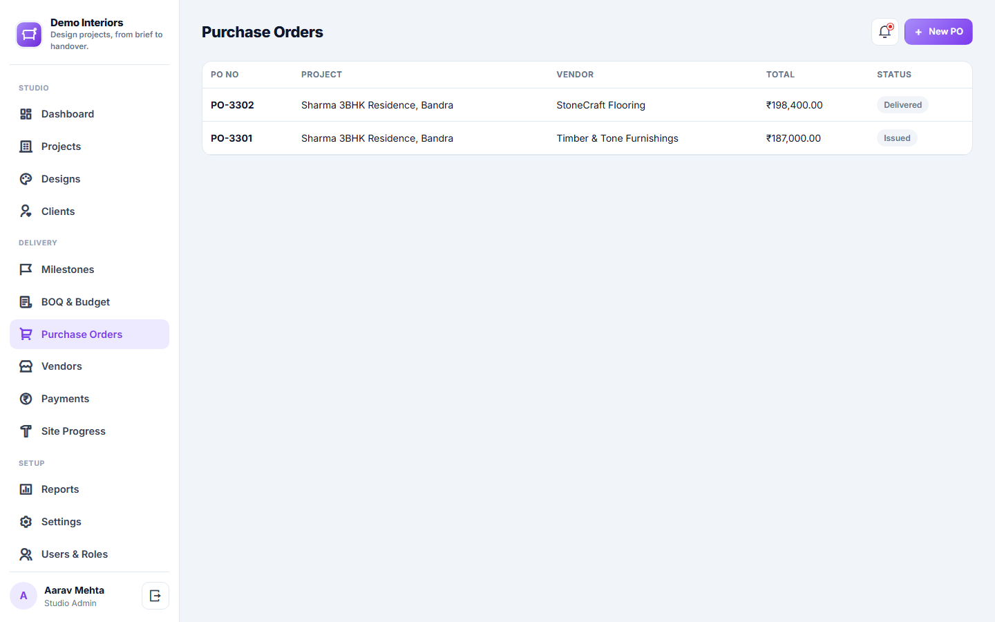Screen dimensions: 995x622
Task: Click the Settings gear icon
Action: point(26,522)
